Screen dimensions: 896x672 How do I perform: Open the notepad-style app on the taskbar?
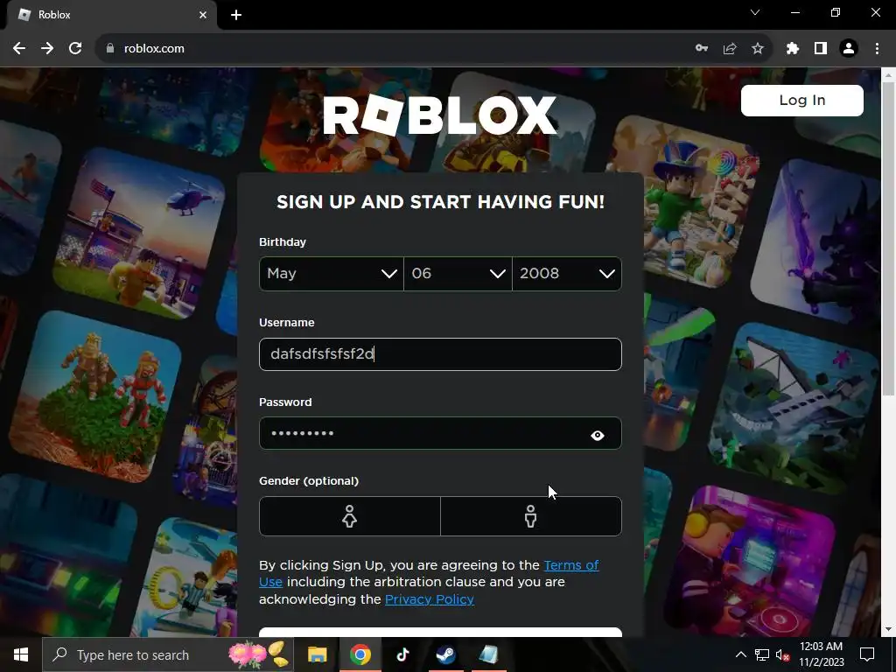coord(488,654)
